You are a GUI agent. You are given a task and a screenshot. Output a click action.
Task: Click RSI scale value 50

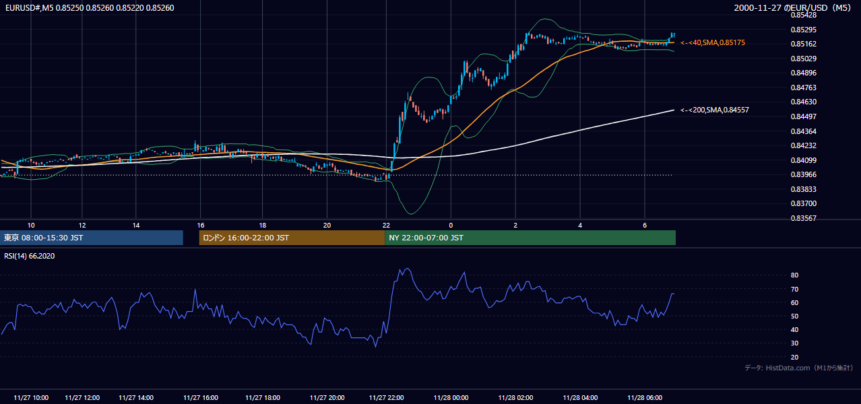pyautogui.click(x=795, y=316)
